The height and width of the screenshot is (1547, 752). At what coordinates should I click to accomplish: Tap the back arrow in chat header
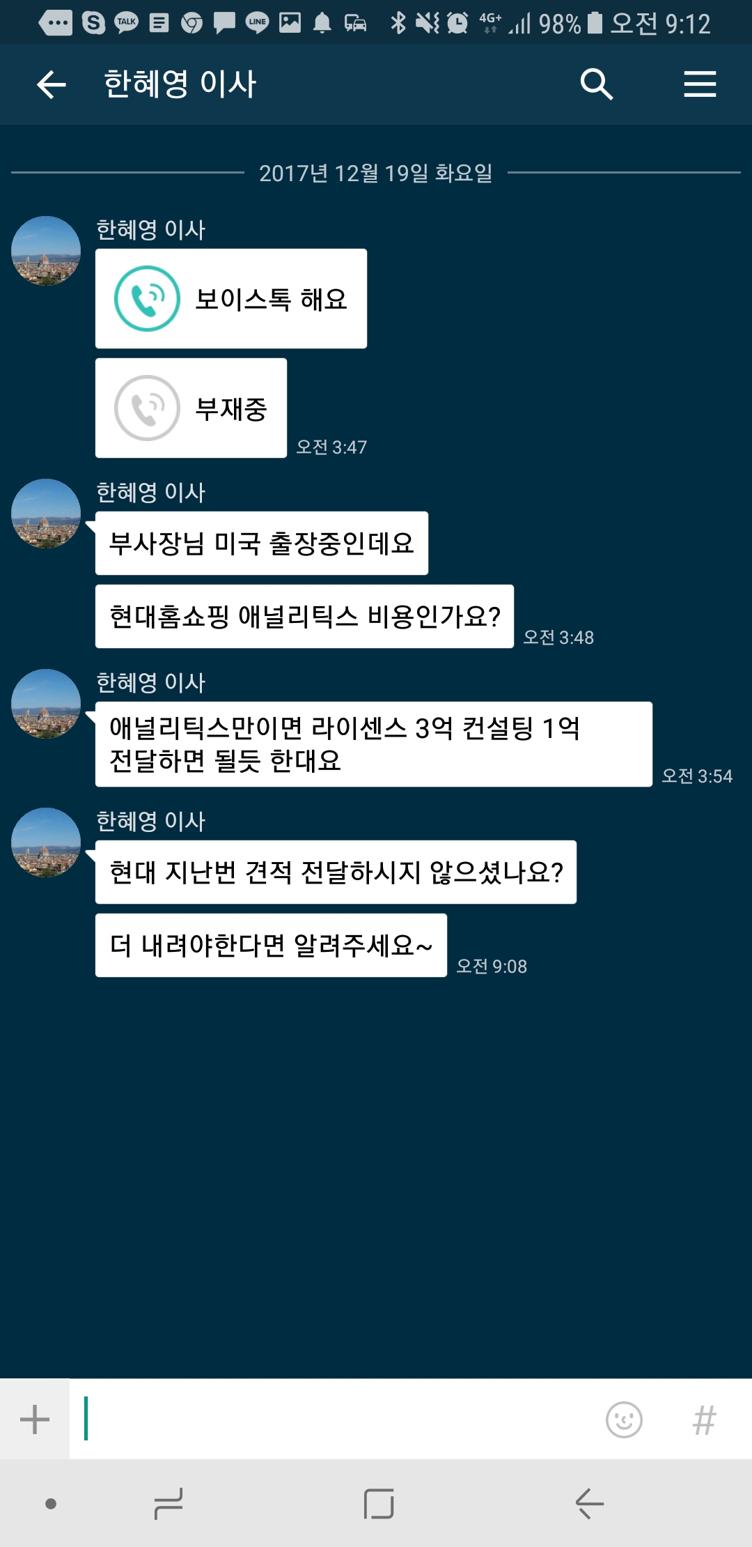pyautogui.click(x=51, y=85)
